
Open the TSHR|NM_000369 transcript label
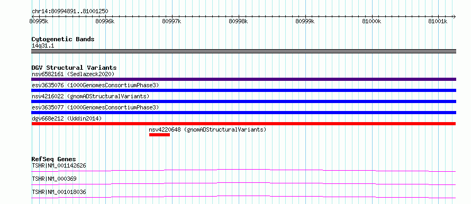(x=54, y=179)
